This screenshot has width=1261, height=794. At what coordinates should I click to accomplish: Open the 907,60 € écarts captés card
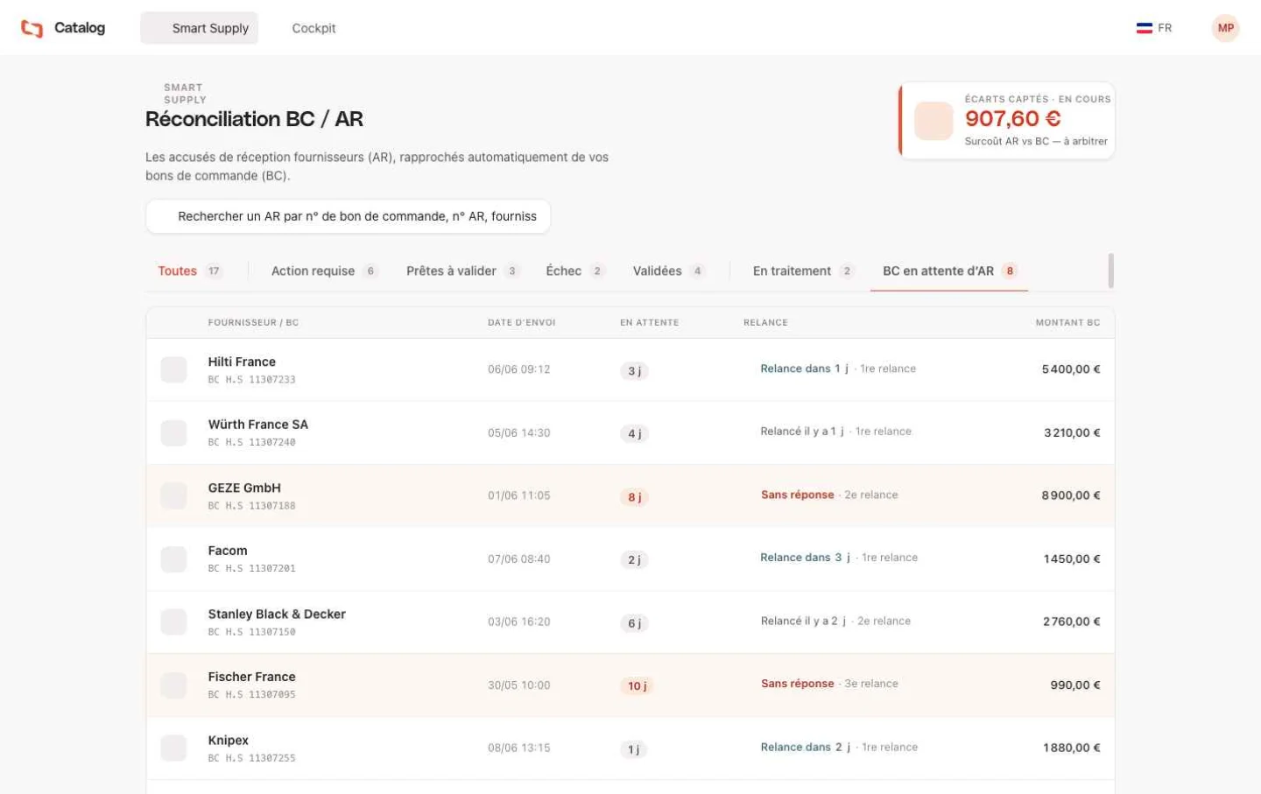pyautogui.click(x=1007, y=121)
